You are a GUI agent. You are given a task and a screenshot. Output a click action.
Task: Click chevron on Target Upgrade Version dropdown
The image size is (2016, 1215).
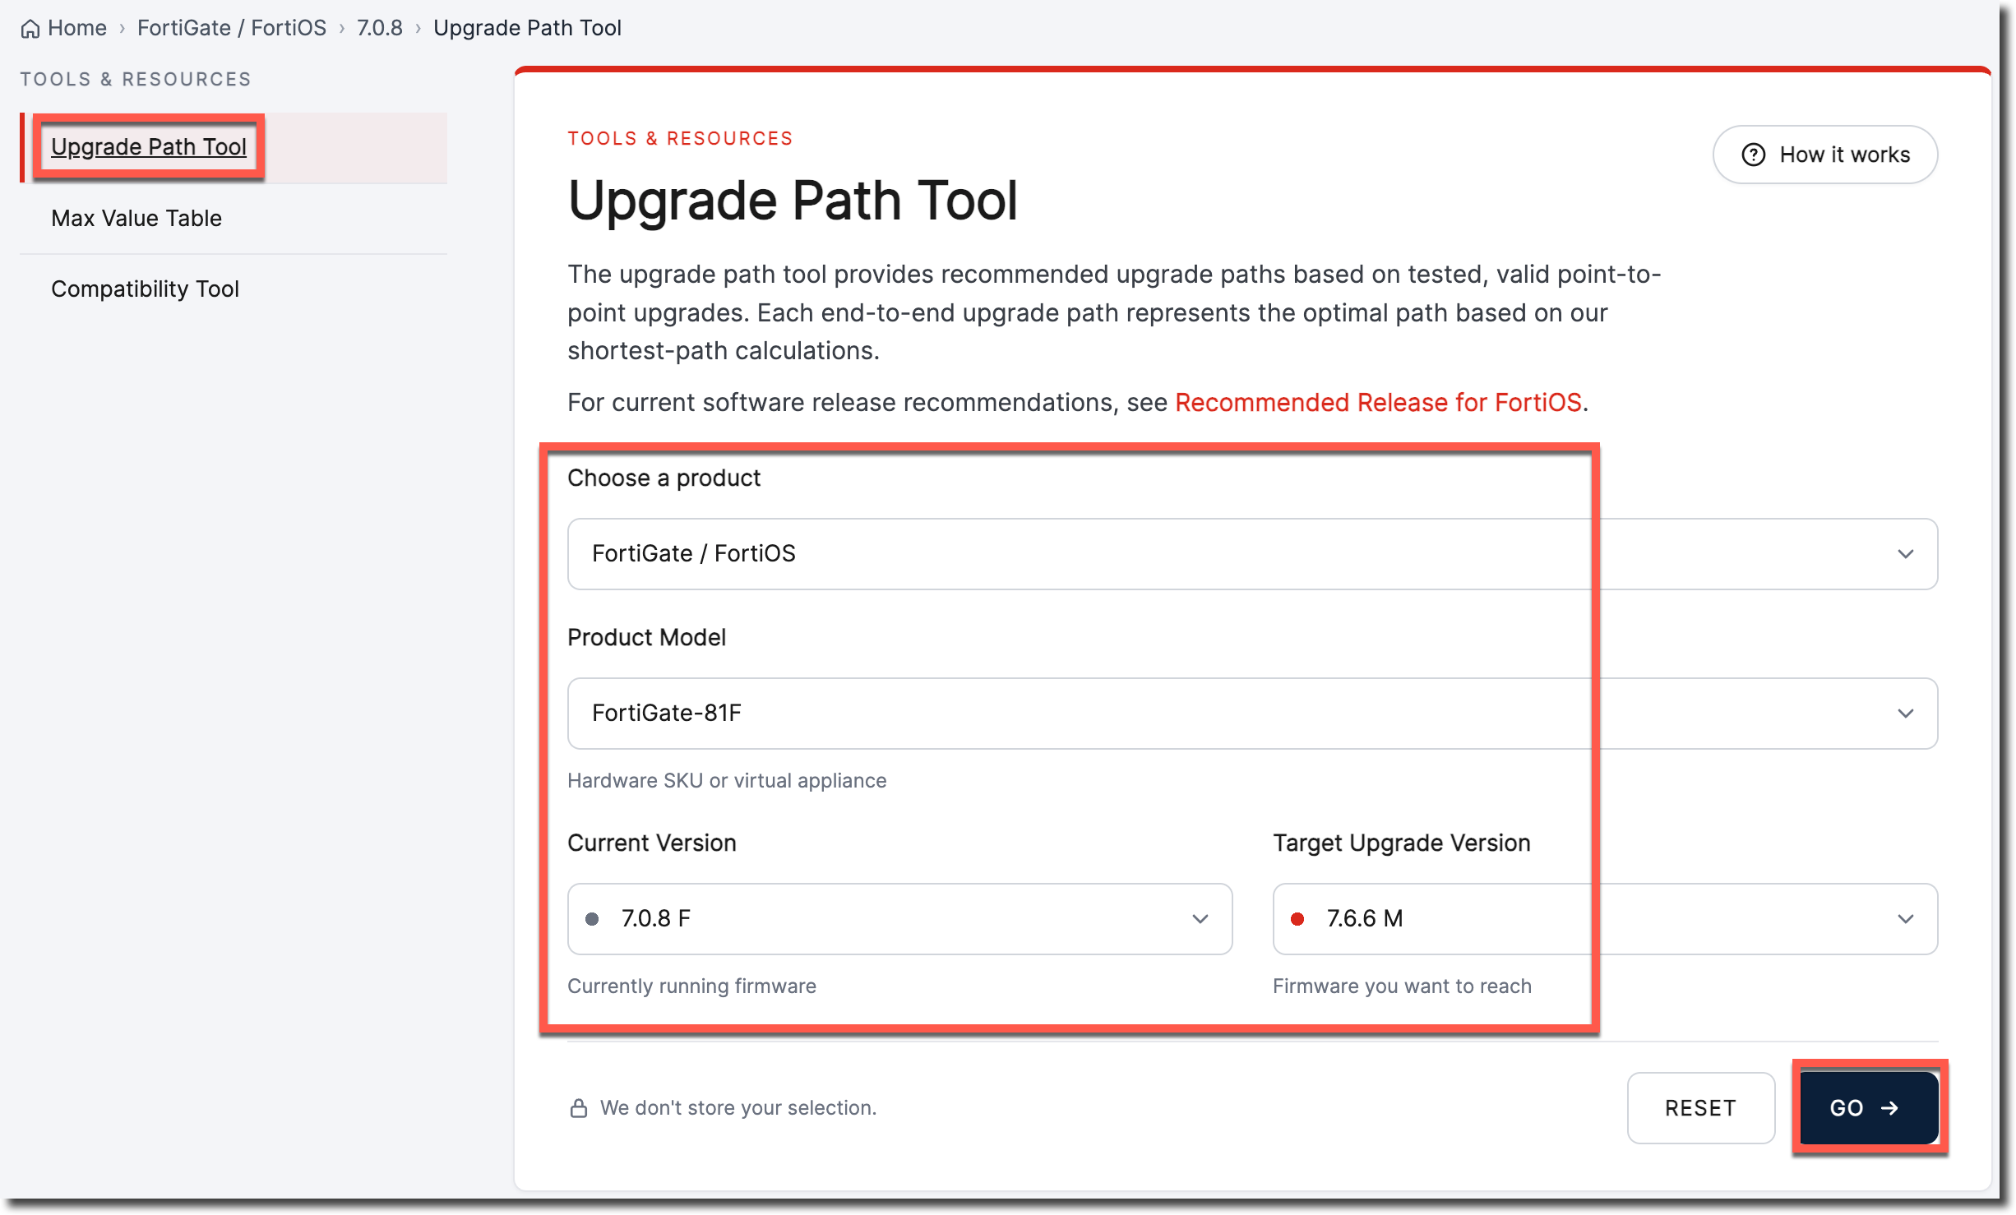coord(1906,919)
